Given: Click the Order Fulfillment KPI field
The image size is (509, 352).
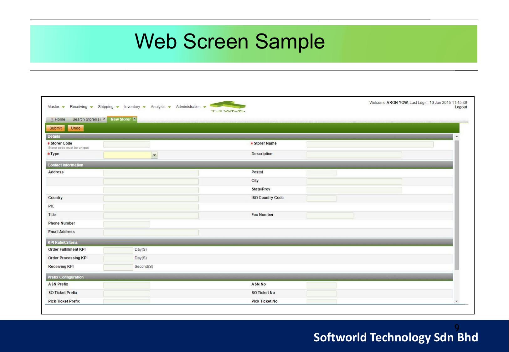Looking at the screenshot, I should pos(118,250).
